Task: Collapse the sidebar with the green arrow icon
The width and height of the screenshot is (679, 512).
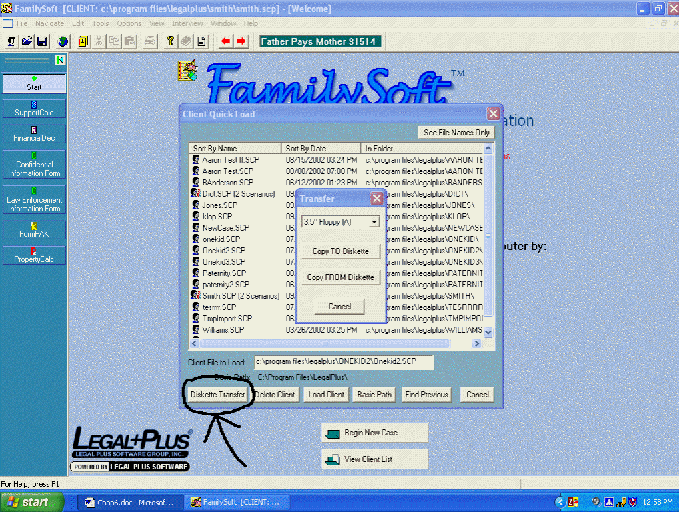Action: click(x=60, y=60)
